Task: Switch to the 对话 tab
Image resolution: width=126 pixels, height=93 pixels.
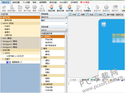Action: tap(73, 15)
